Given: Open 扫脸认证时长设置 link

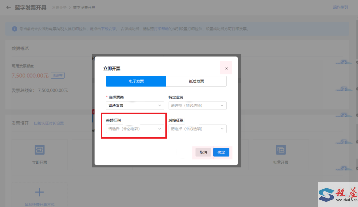Looking at the screenshot, I should tap(49, 123).
